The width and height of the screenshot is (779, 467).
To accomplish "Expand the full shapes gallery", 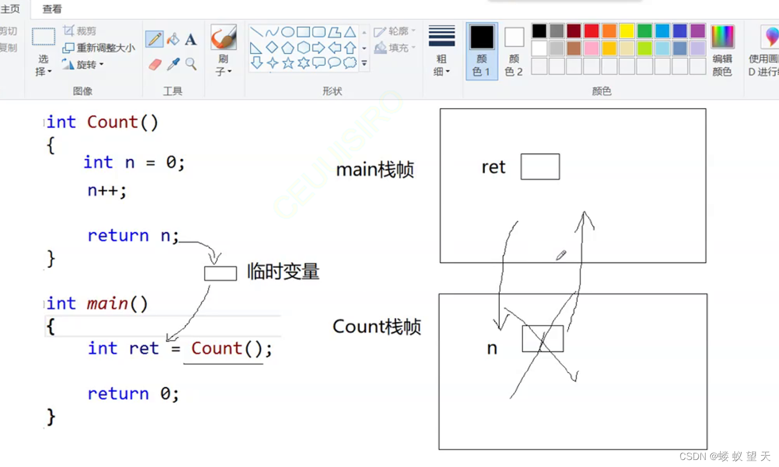I will pos(364,63).
